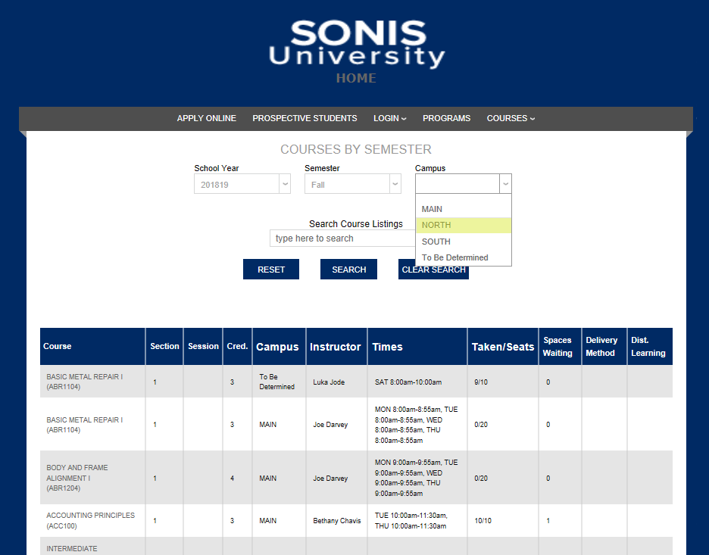709x555 pixels.
Task: Collapse the Campus dropdown arrow
Action: coord(505,184)
